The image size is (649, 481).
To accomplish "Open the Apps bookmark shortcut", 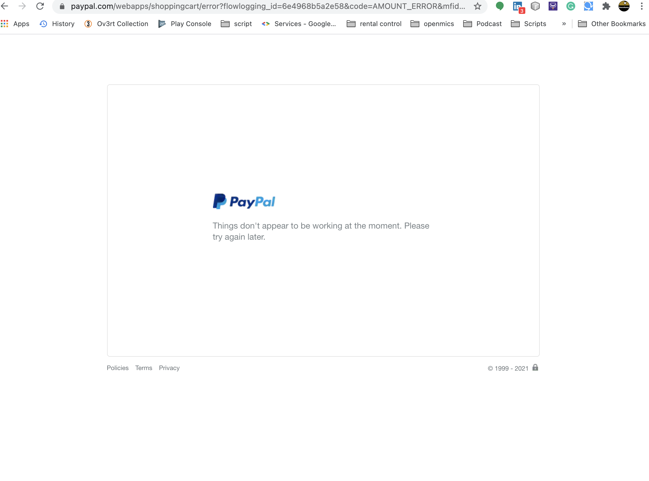I will pyautogui.click(x=15, y=24).
